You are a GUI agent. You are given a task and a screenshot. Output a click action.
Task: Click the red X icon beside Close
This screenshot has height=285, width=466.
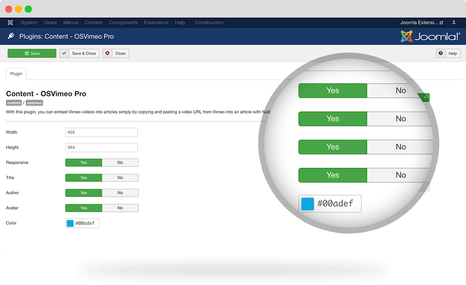pos(107,53)
